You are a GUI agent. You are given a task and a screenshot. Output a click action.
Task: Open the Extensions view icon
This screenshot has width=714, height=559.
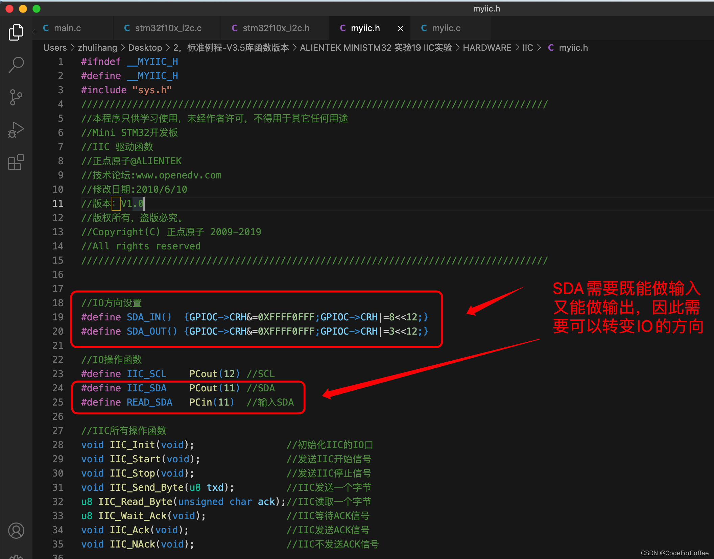[16, 163]
